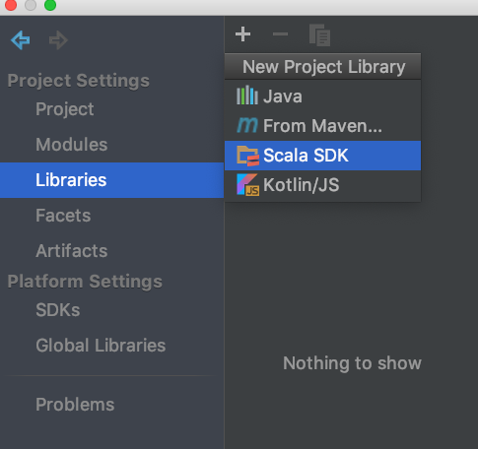Show the Problems list
Viewport: 478px width, 449px height.
pos(75,405)
